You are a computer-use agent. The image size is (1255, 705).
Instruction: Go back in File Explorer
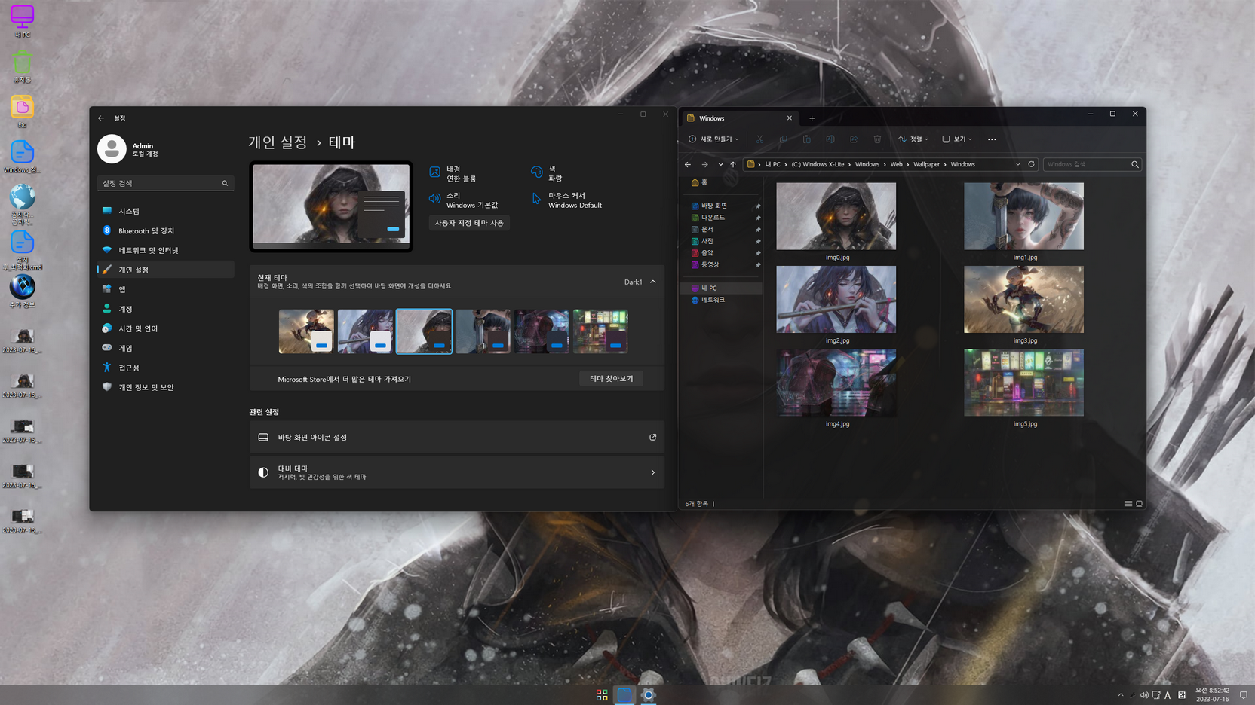tap(688, 164)
